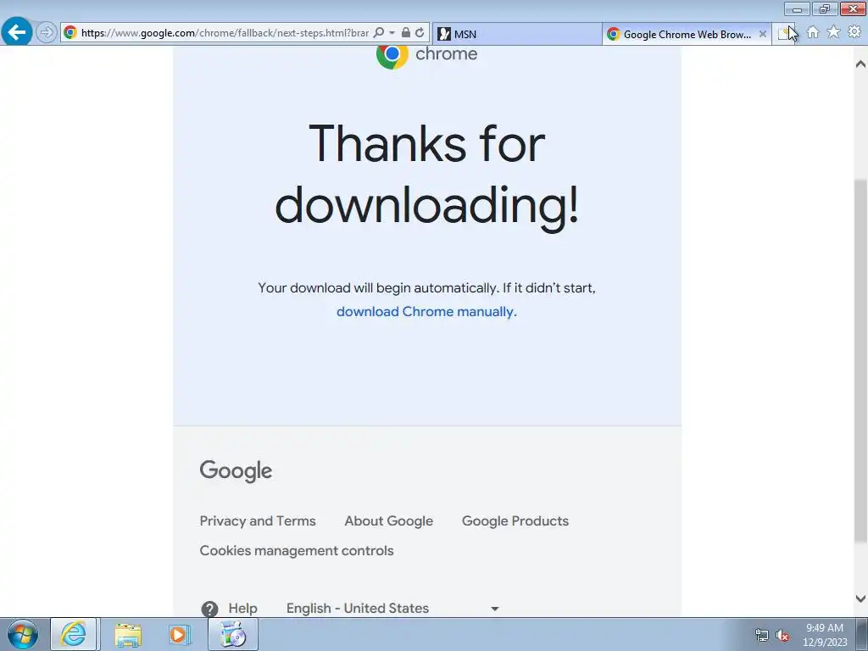
Task: Click the Help link in the footer
Action: click(243, 609)
